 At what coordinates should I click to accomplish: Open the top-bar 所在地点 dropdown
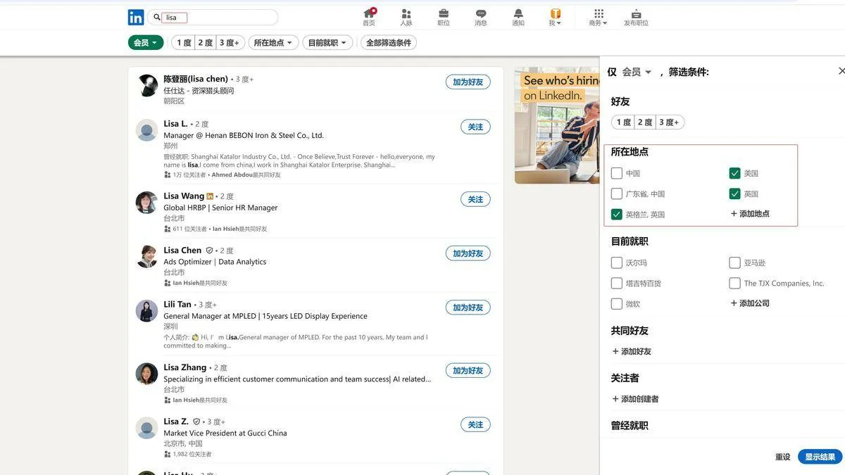273,42
